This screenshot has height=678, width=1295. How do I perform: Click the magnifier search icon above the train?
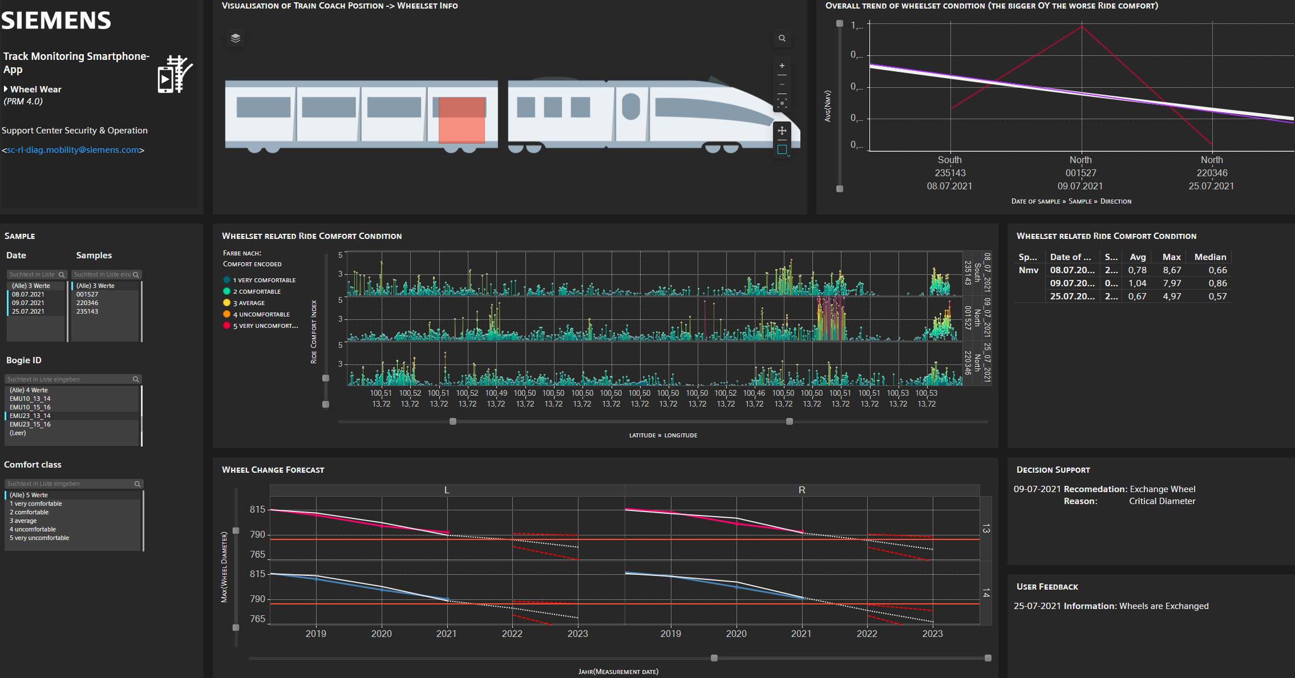[x=782, y=38]
